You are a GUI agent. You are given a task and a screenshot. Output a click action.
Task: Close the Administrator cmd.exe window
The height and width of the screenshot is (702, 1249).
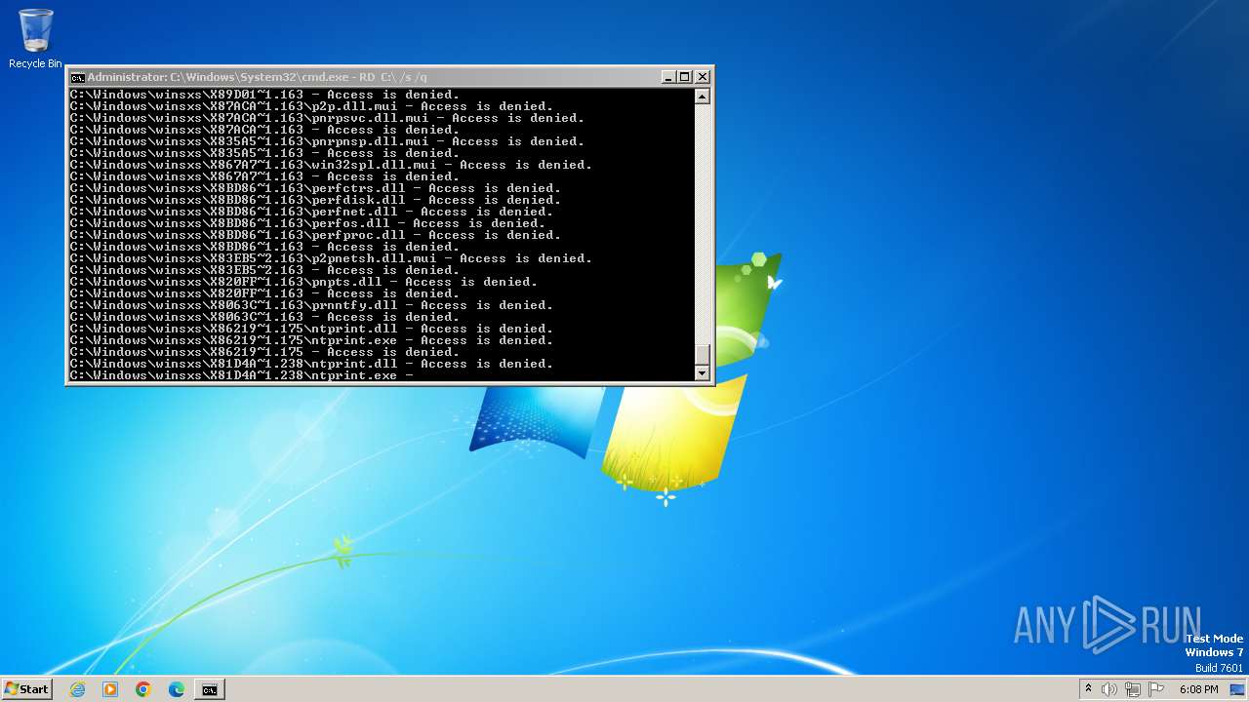(703, 77)
